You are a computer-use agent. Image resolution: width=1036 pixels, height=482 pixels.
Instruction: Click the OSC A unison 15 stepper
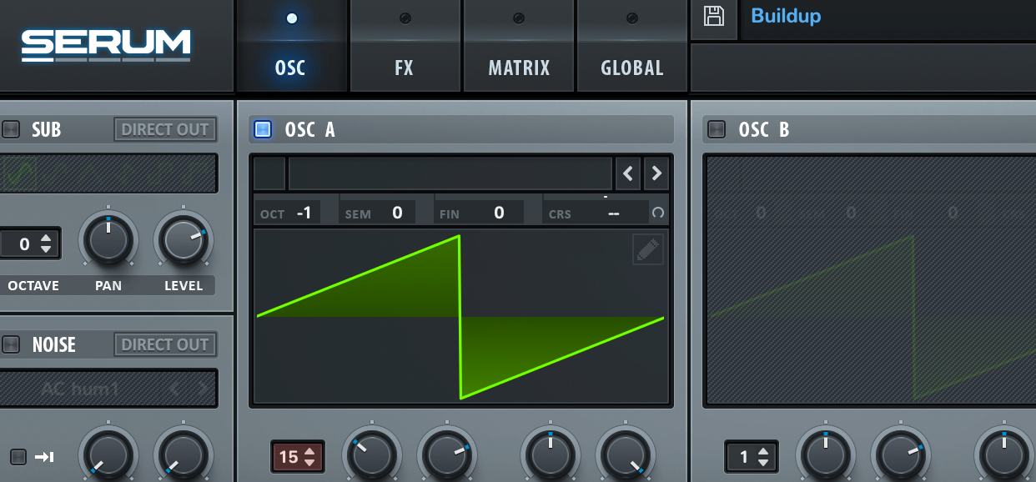pos(298,457)
